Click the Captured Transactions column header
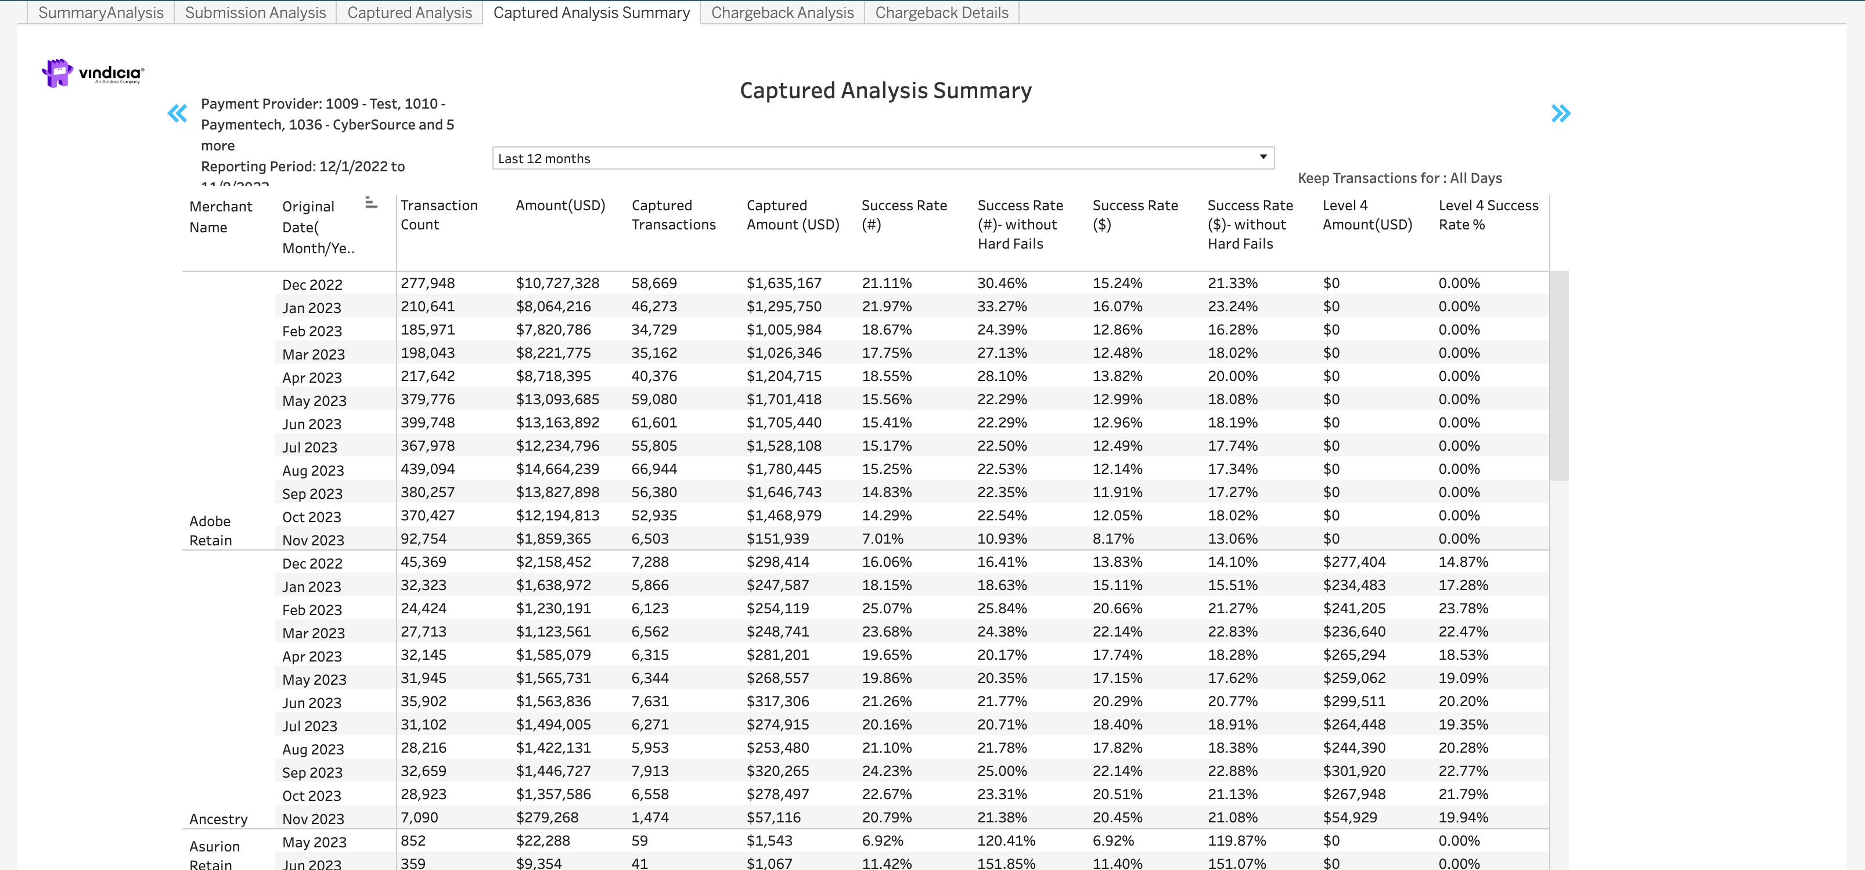The height and width of the screenshot is (870, 1865). (674, 215)
